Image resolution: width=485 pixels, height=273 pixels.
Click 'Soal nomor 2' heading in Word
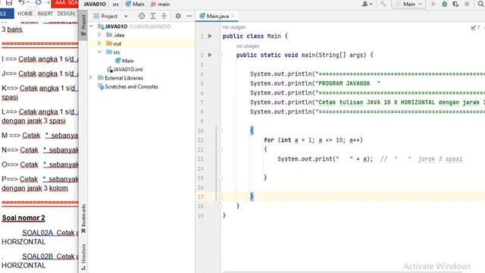tap(23, 218)
